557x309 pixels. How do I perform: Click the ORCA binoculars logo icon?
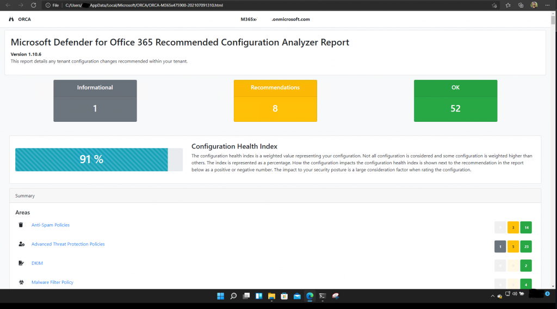[x=11, y=19]
